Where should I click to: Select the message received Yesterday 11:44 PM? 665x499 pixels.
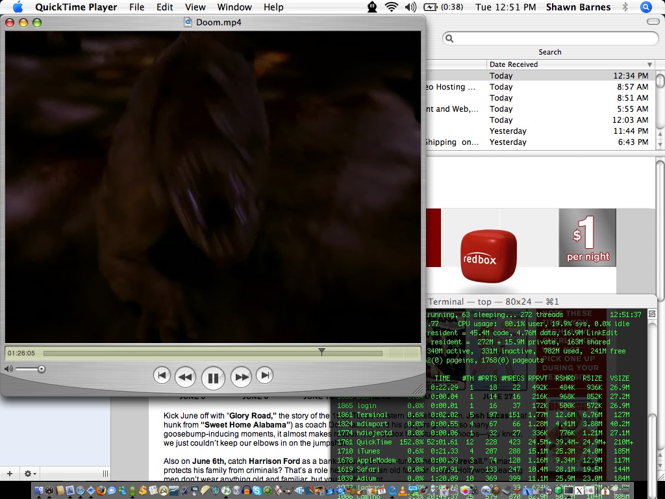point(540,131)
